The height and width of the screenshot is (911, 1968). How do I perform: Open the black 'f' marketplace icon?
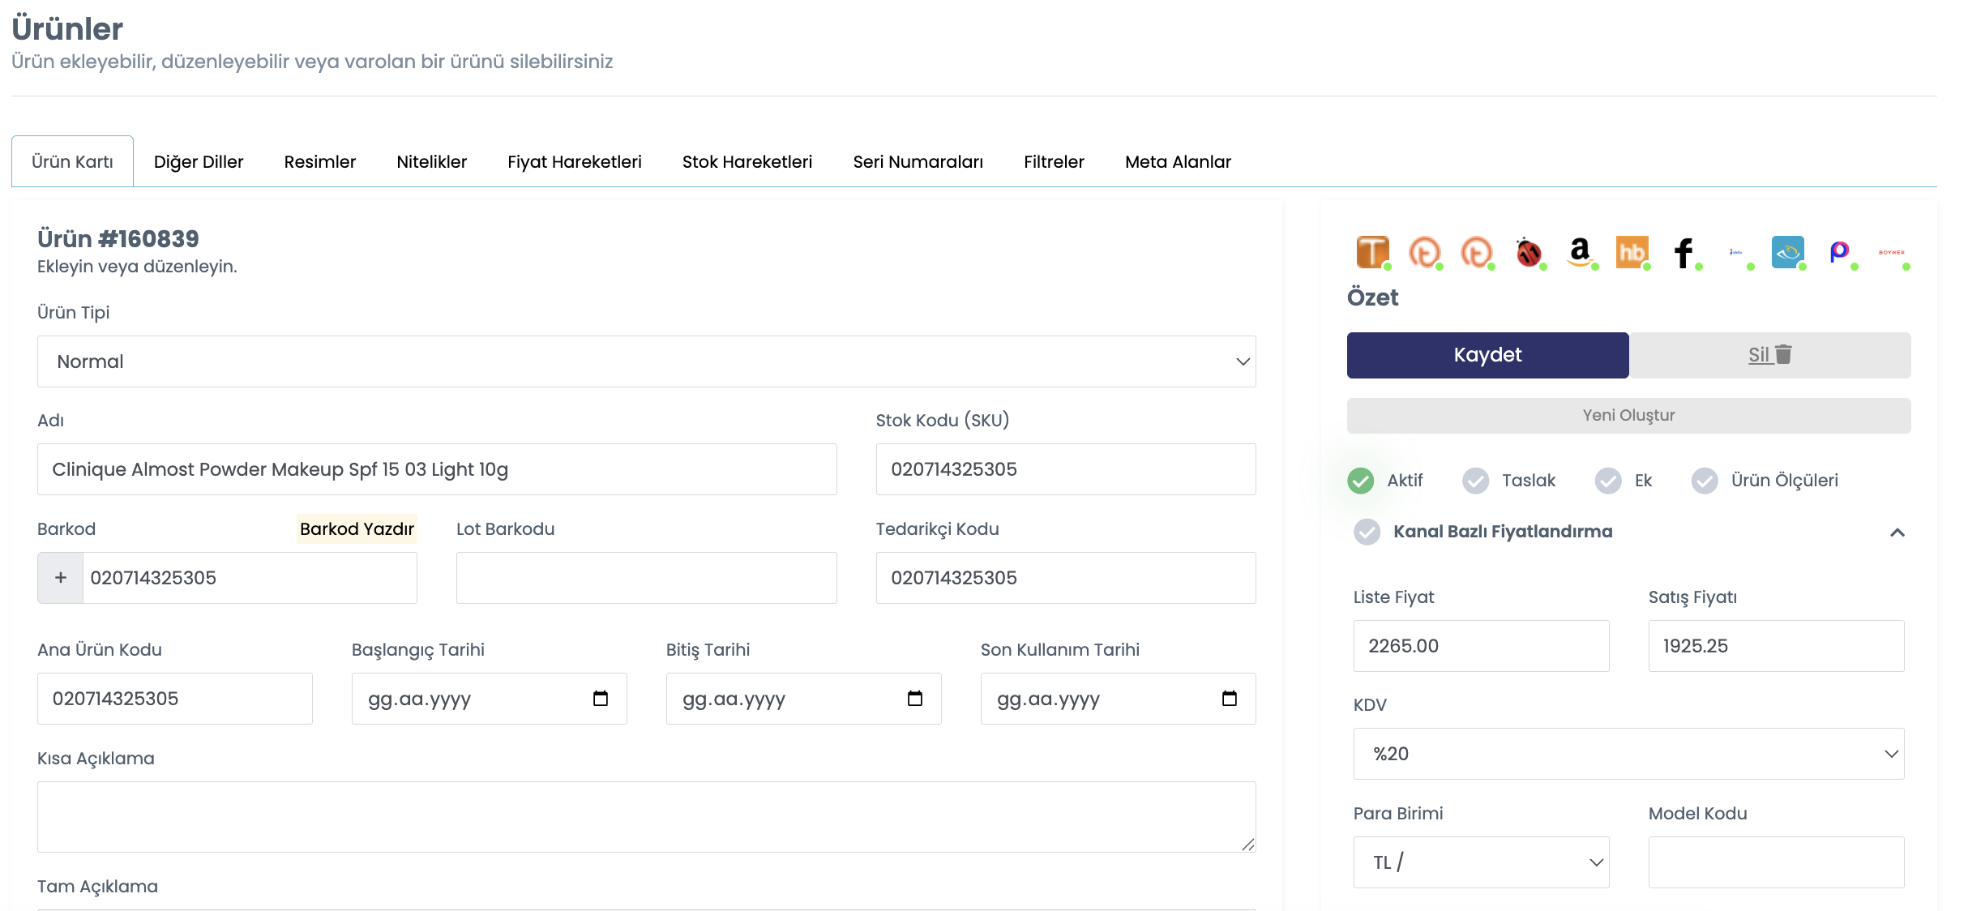click(1683, 252)
